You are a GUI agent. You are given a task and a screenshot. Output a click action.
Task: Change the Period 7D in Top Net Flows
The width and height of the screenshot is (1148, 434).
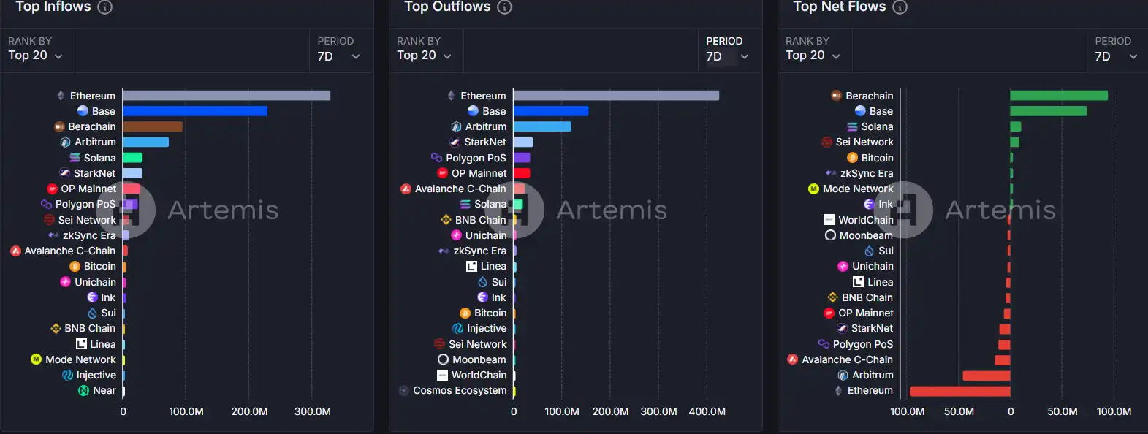pos(1116,56)
